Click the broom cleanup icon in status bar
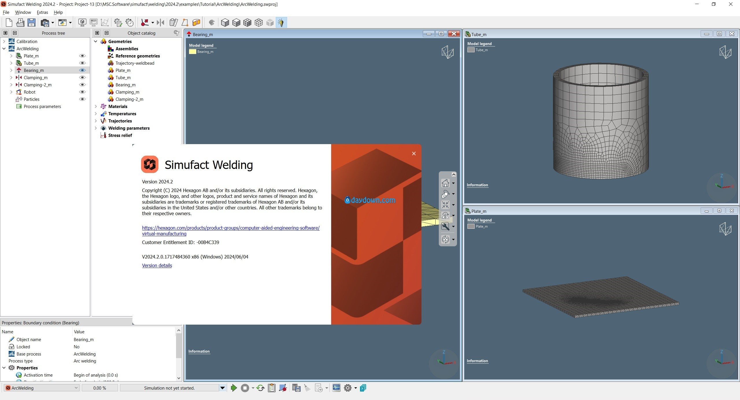740x400 pixels. pyautogui.click(x=307, y=388)
